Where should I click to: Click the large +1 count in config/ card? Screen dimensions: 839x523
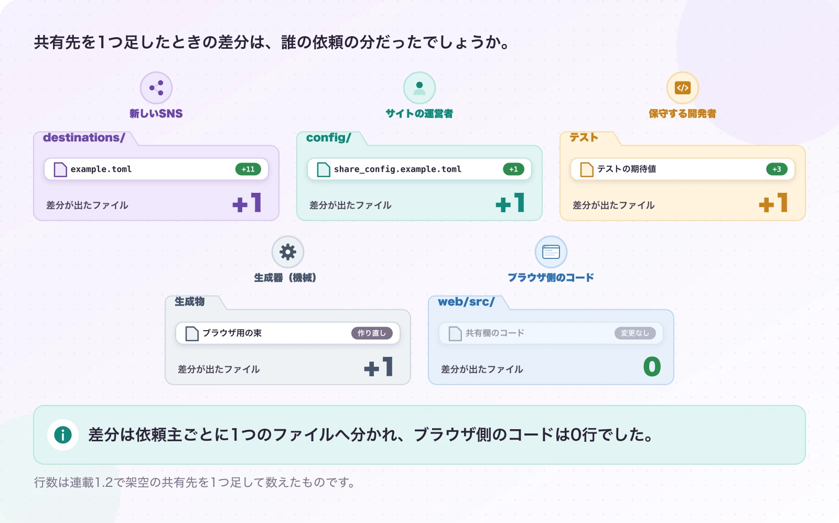(510, 203)
